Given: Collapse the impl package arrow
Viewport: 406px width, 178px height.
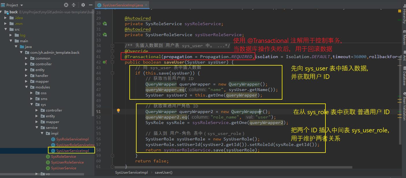Looking at the screenshot, I should pos(42,133).
